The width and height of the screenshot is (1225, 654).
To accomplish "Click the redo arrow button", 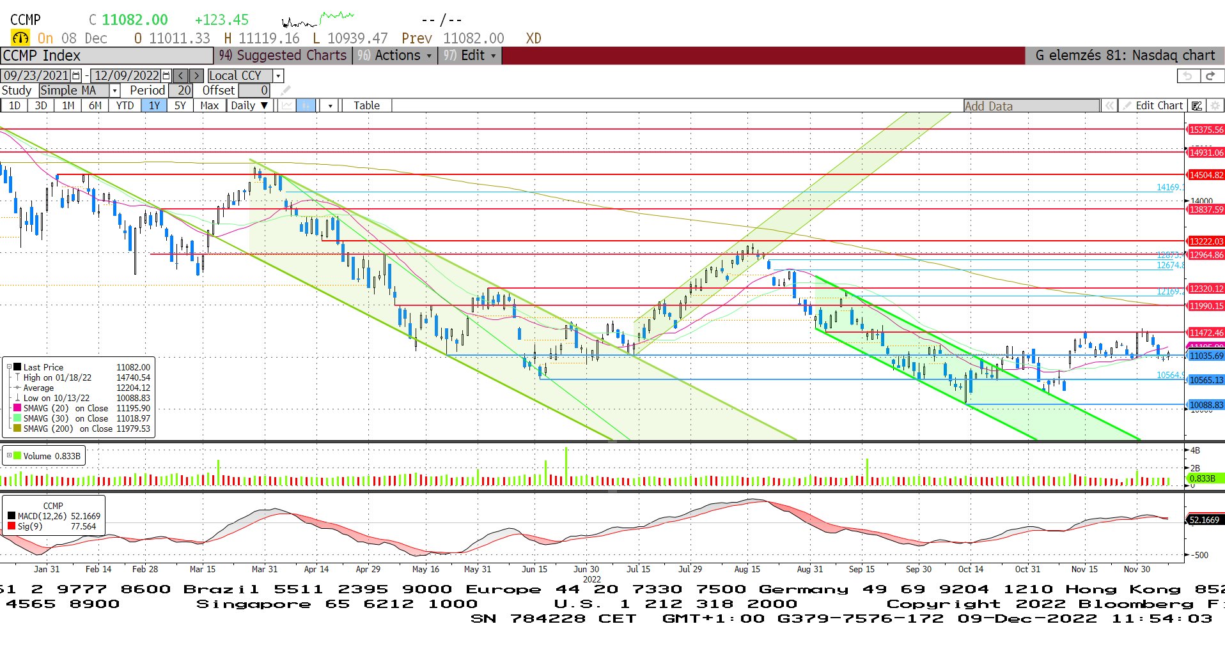I will pyautogui.click(x=1211, y=76).
